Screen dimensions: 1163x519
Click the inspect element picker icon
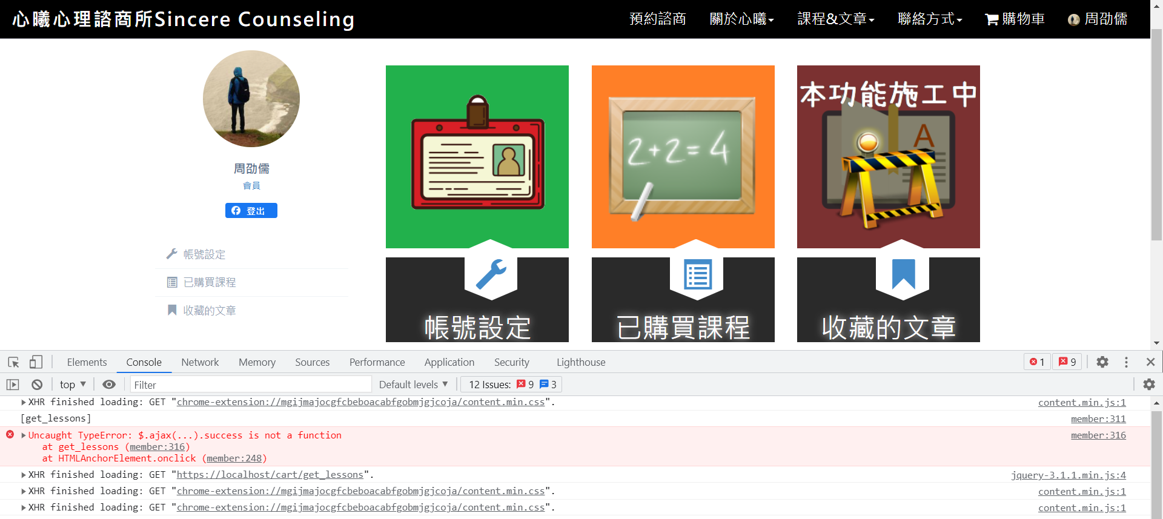[x=13, y=362]
